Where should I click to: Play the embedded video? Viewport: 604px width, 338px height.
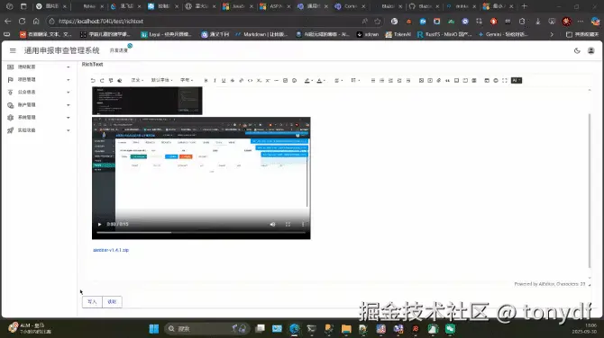(x=99, y=225)
